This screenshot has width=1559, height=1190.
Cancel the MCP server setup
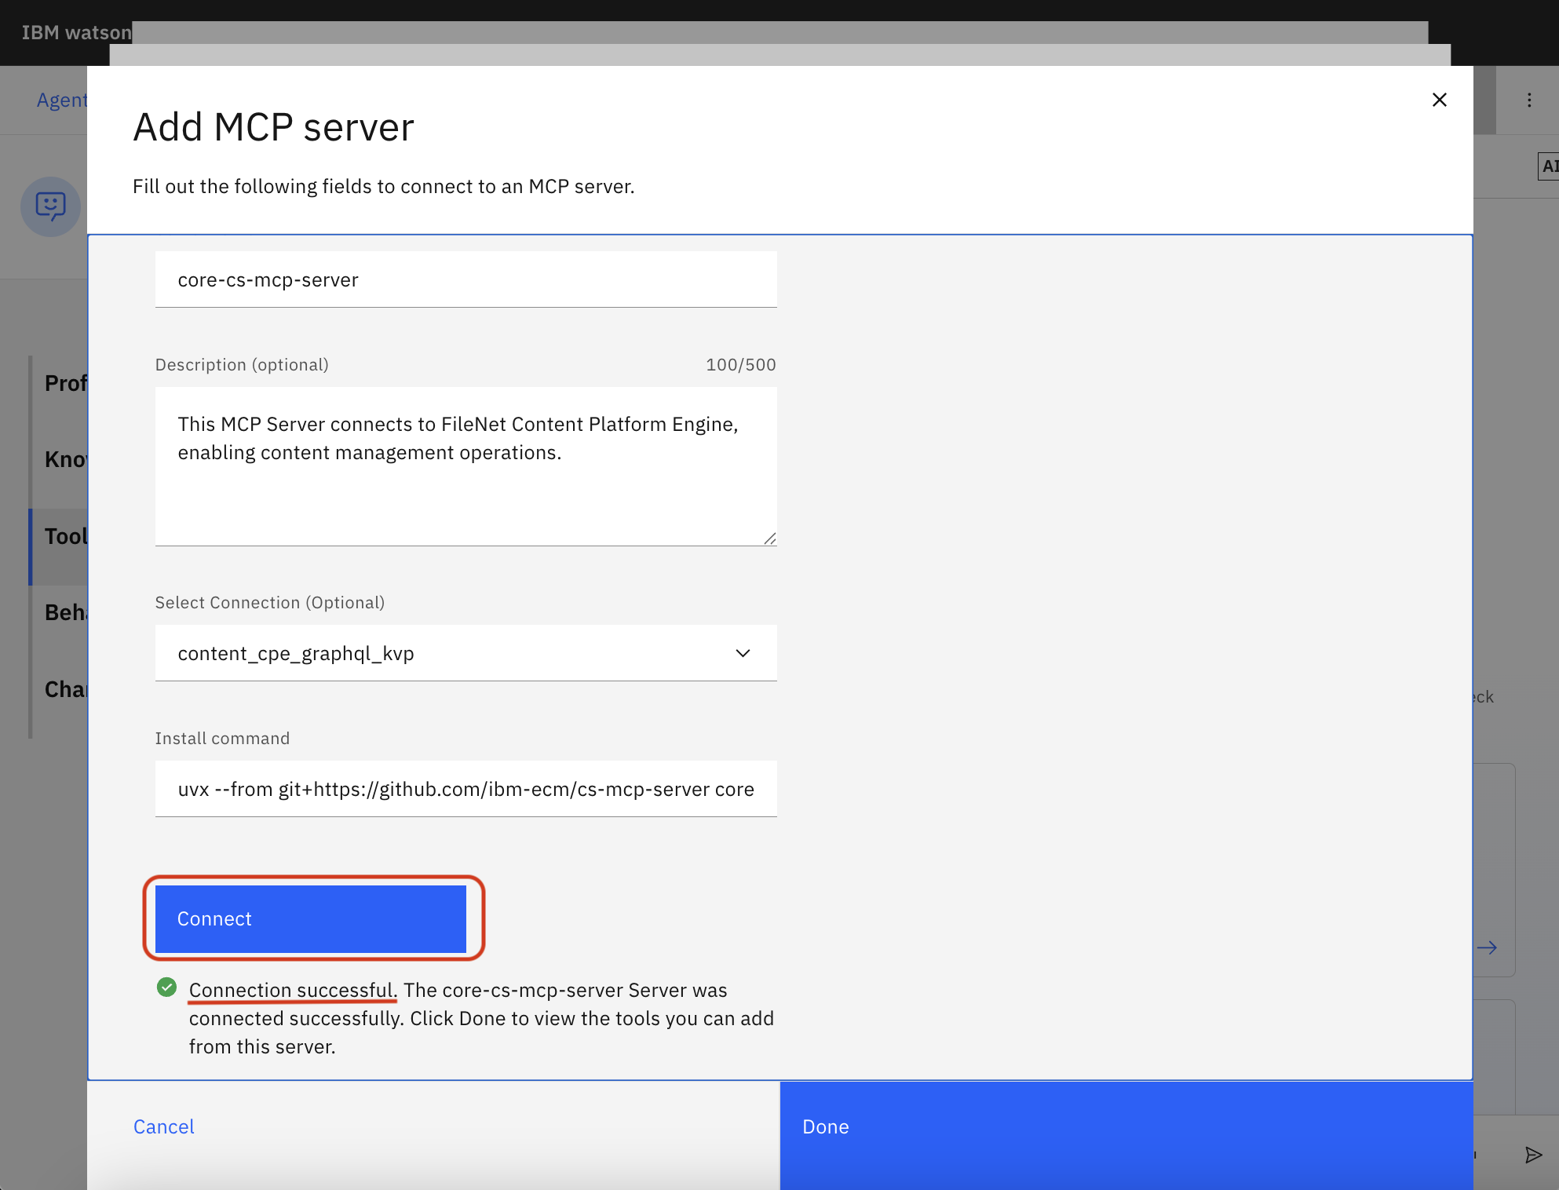click(163, 1126)
